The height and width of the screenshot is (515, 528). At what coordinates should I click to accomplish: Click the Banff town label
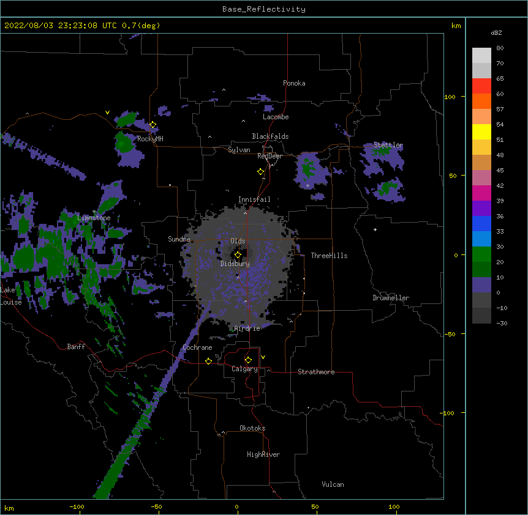pos(76,347)
